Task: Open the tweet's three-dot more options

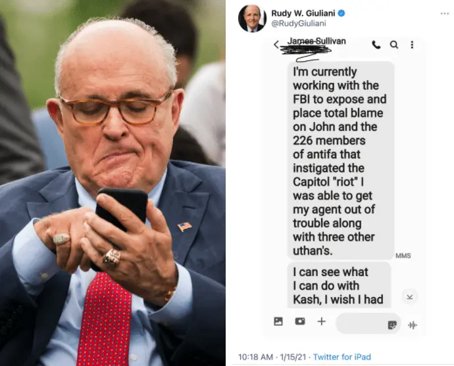Action: (444, 14)
